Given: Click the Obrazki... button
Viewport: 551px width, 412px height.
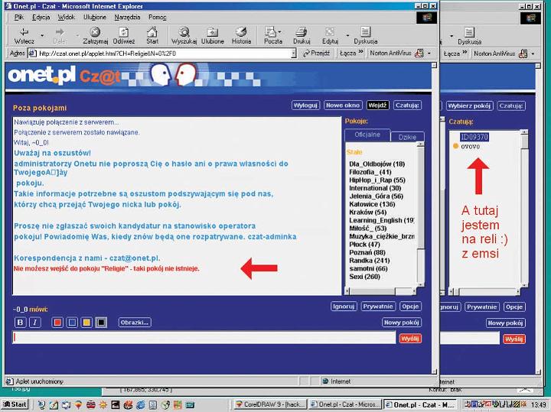Looking at the screenshot, I should pyautogui.click(x=134, y=322).
